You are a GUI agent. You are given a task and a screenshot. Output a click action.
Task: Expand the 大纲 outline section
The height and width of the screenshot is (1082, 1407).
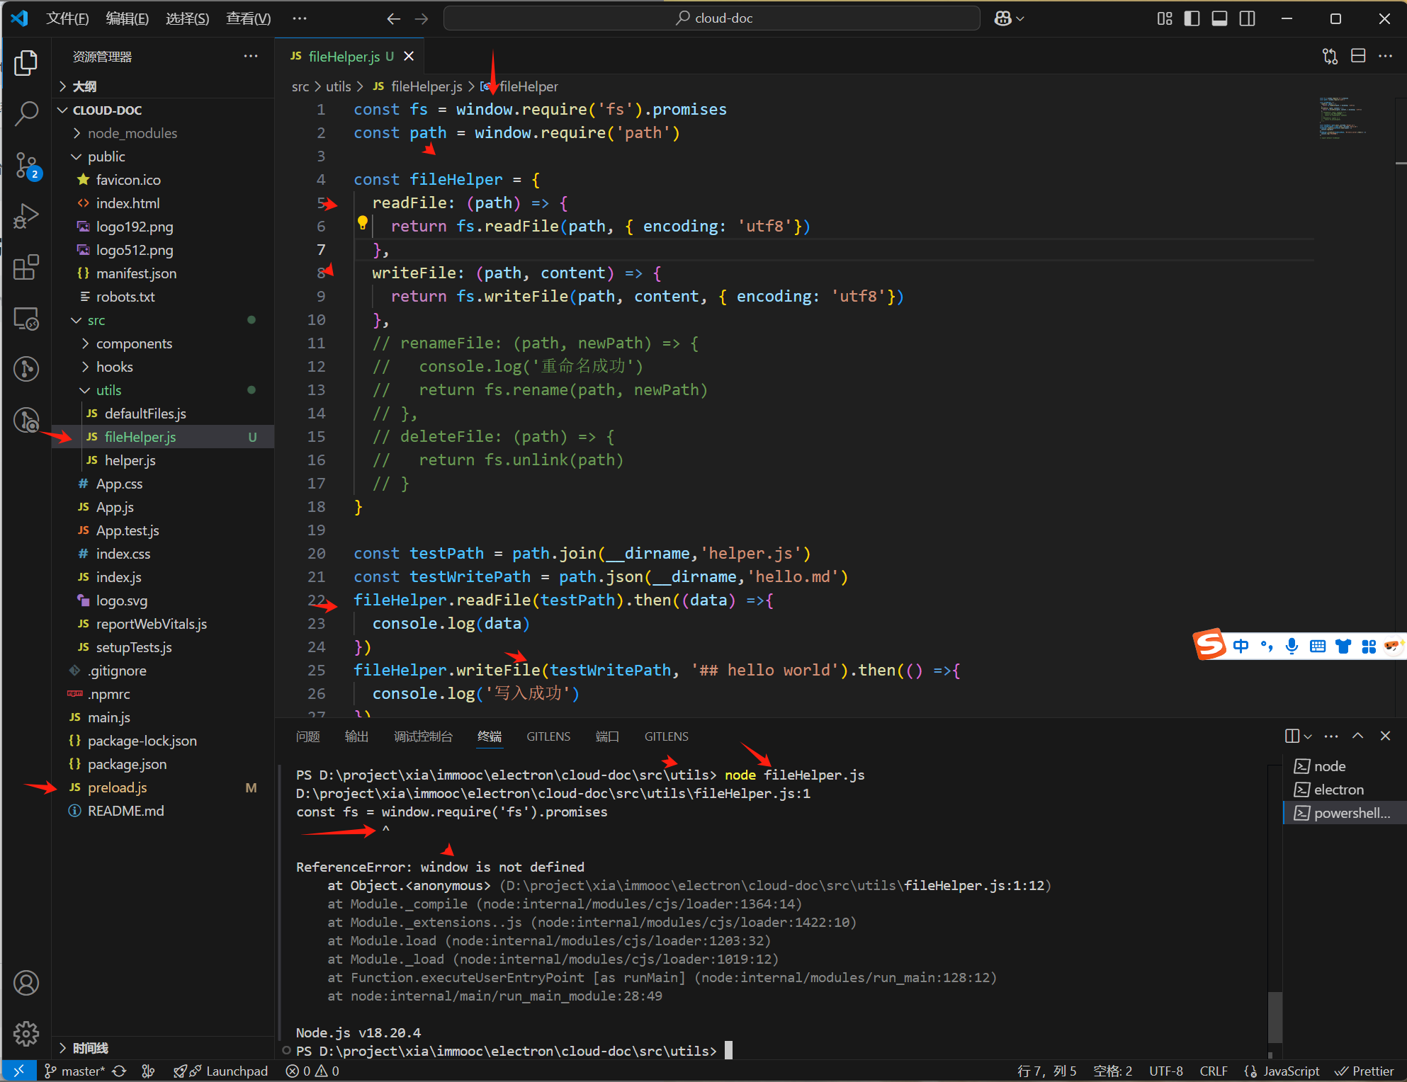click(x=164, y=86)
